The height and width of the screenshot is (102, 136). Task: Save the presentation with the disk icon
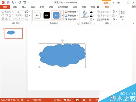(8, 2)
